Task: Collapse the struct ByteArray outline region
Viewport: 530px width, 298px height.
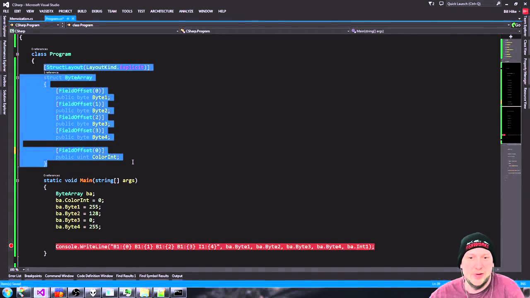Action: click(17, 77)
